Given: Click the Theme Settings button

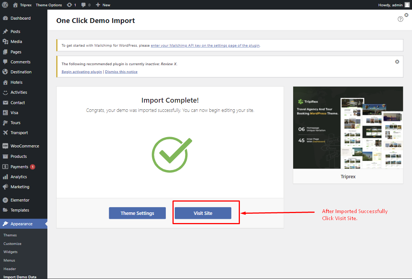Looking at the screenshot, I should (137, 213).
